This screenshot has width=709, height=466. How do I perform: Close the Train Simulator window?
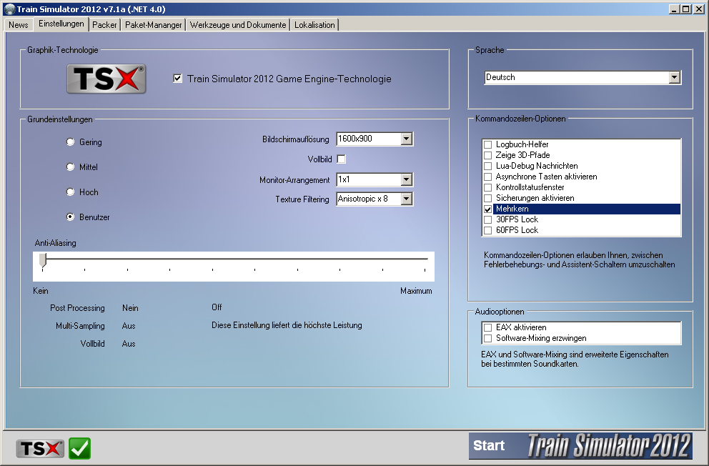pyautogui.click(x=698, y=9)
